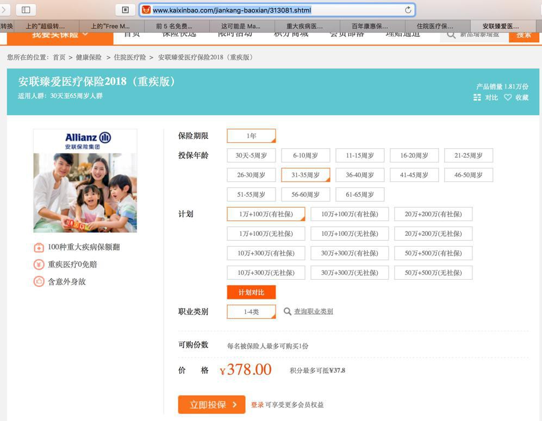
Task: Choose plan 10万+300万(无社保)
Action: pos(266,273)
